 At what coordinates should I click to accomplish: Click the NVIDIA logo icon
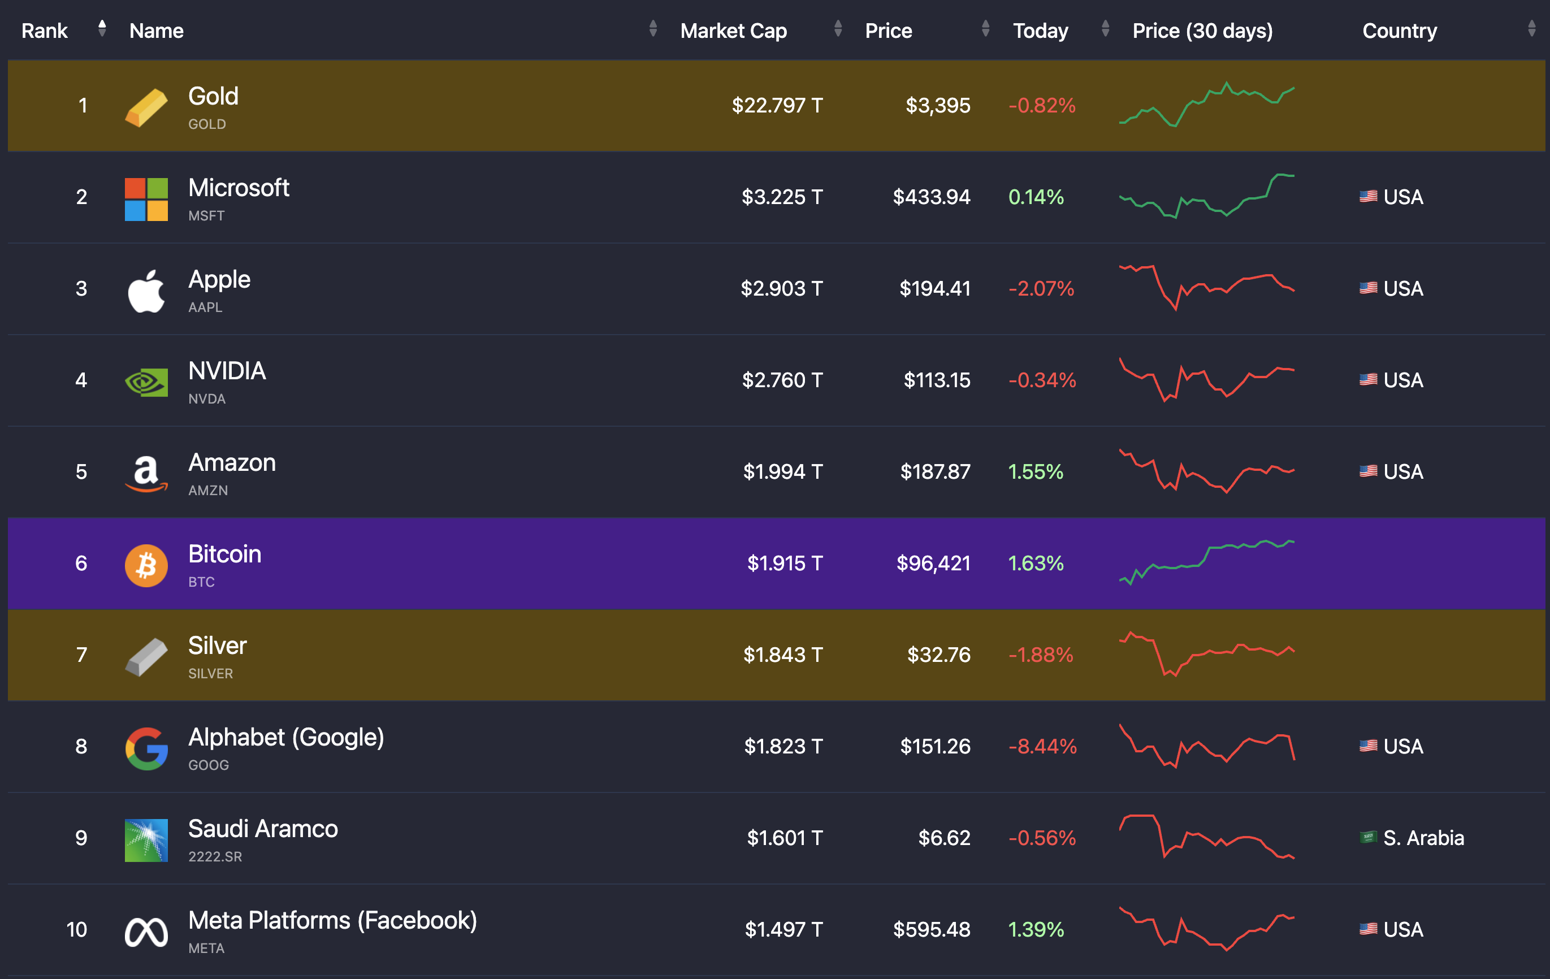pos(146,382)
